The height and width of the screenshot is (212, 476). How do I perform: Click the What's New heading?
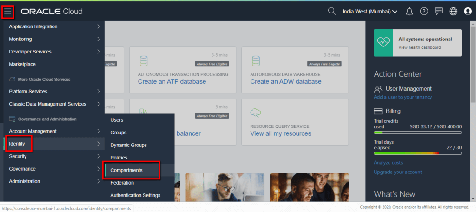coord(394,194)
